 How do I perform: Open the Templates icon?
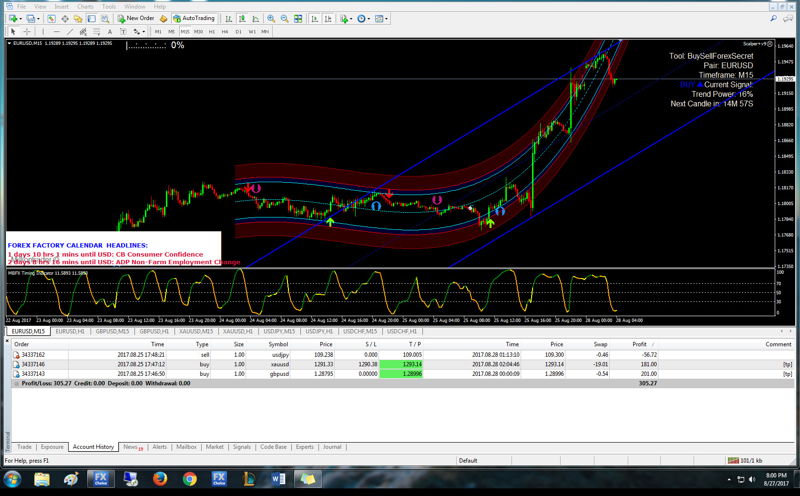point(379,19)
